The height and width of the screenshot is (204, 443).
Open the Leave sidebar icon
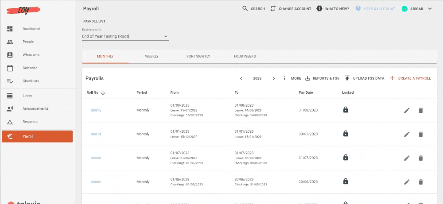(x=10, y=96)
